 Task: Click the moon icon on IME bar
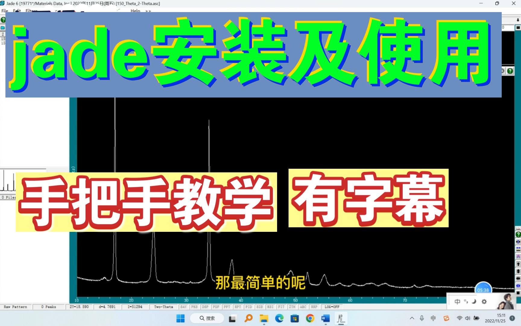pyautogui.click(x=474, y=302)
